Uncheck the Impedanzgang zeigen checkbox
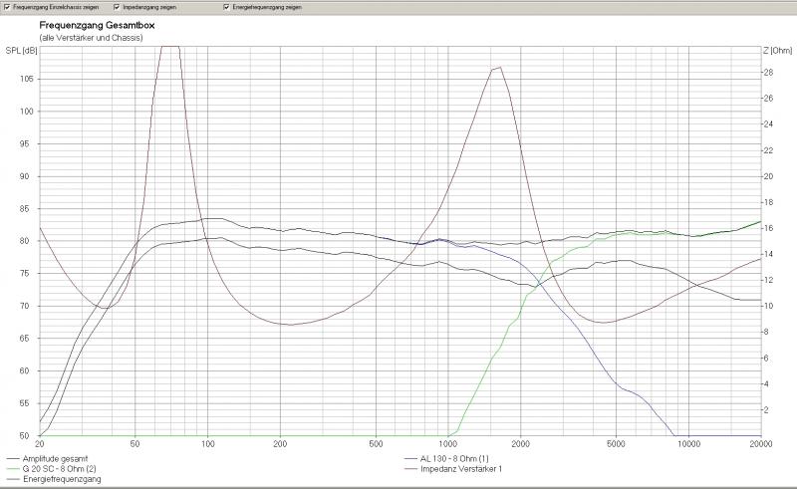The image size is (797, 489). pyautogui.click(x=117, y=7)
